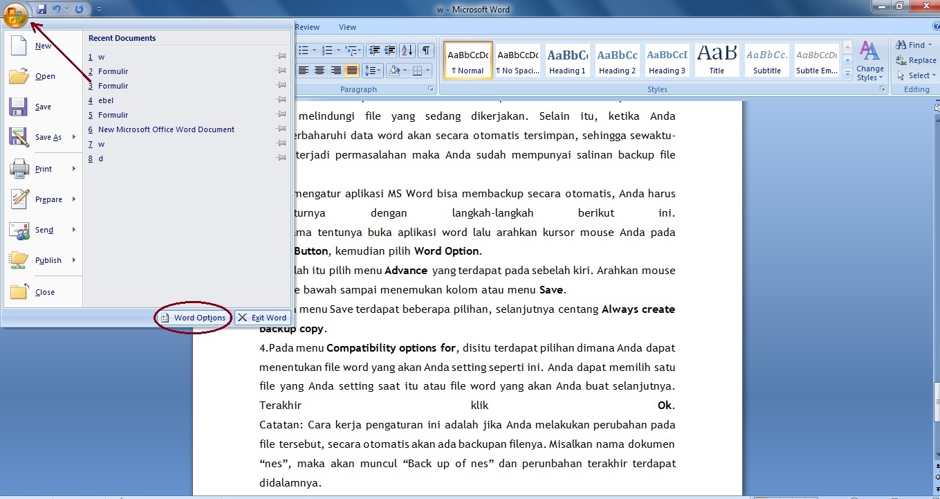Open the Line Spacing dropdown

pos(373,70)
